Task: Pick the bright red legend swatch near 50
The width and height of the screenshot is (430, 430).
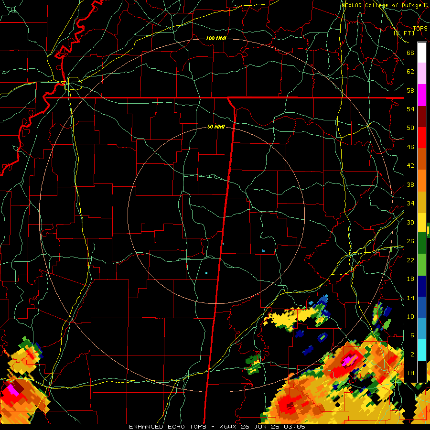Action: point(422,138)
